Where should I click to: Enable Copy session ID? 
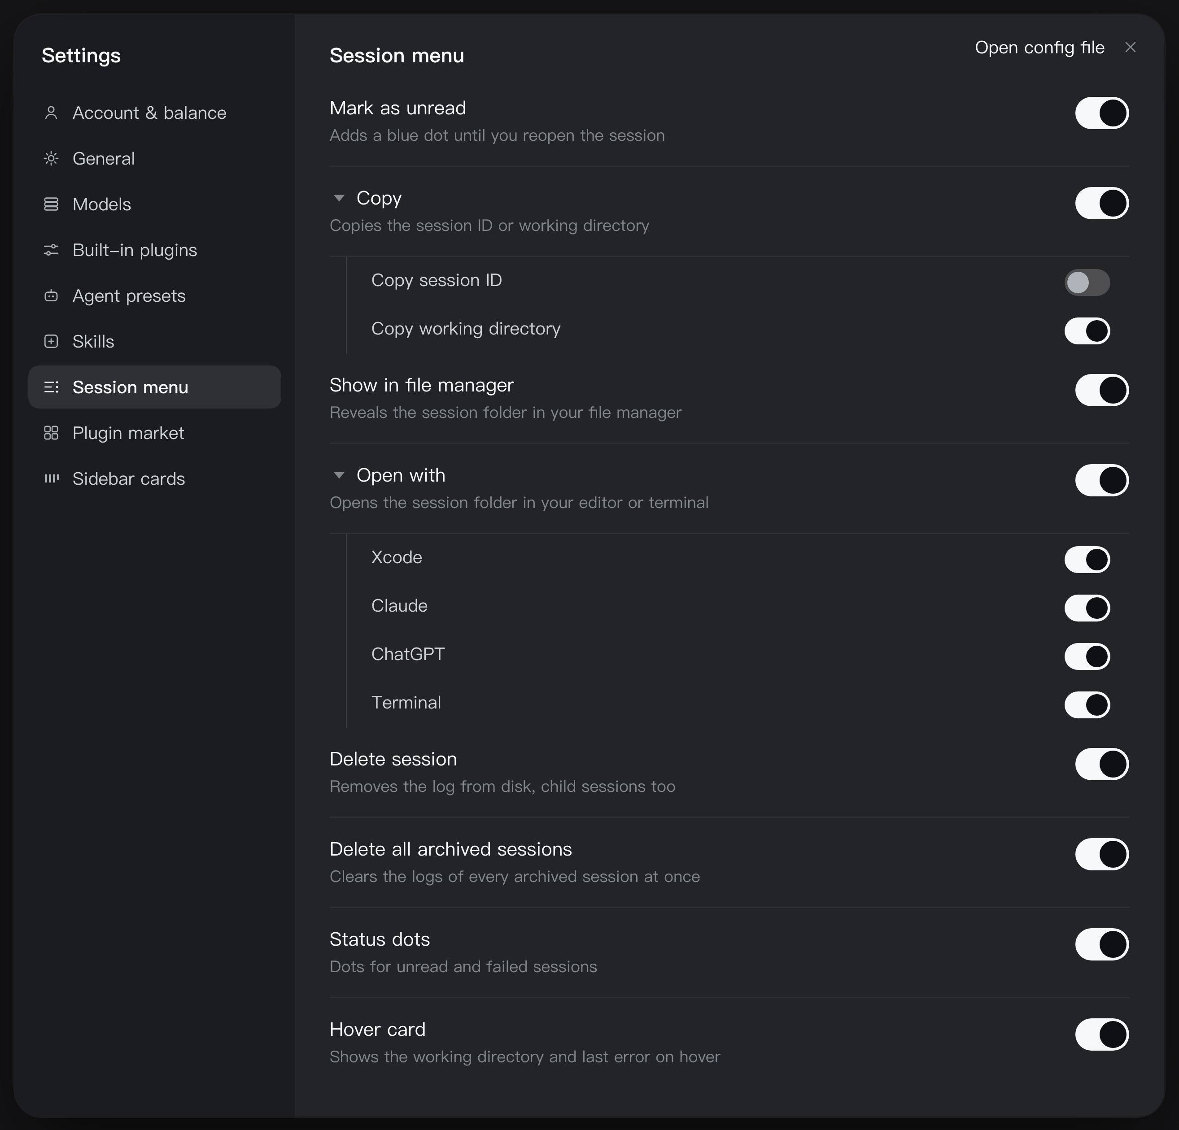point(1087,282)
